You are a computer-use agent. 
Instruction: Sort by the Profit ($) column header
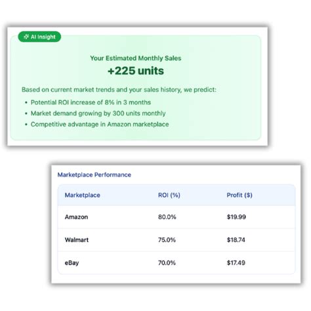239,195
